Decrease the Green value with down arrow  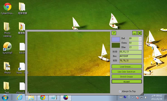(x=140, y=44)
